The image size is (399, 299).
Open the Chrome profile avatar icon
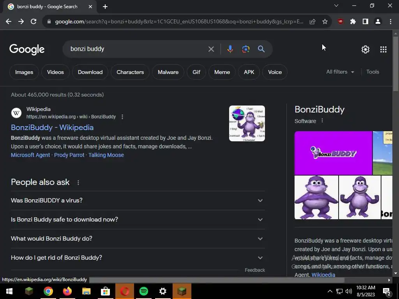(378, 22)
